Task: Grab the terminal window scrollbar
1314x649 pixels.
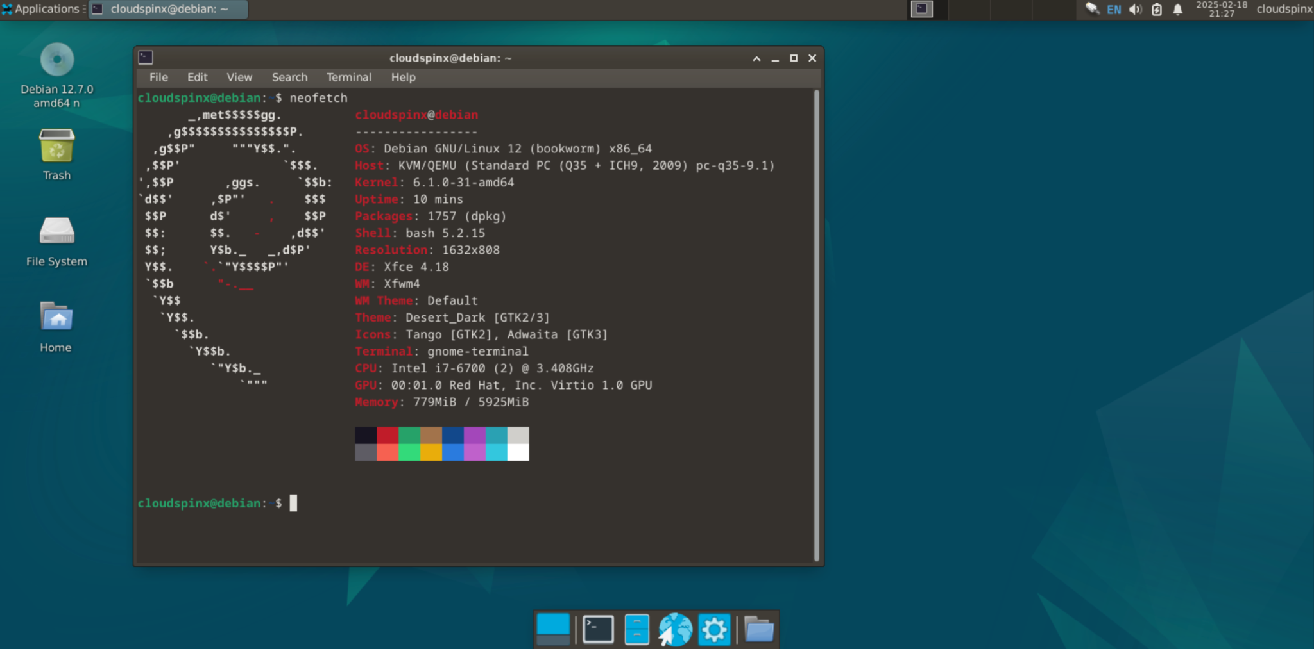Action: pos(817,192)
